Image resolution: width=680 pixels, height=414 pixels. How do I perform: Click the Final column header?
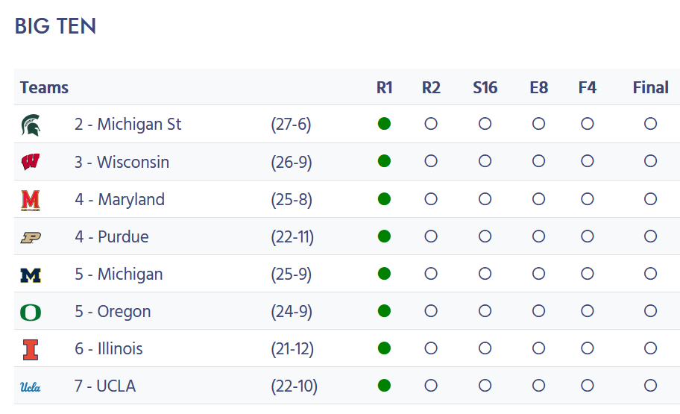(650, 88)
